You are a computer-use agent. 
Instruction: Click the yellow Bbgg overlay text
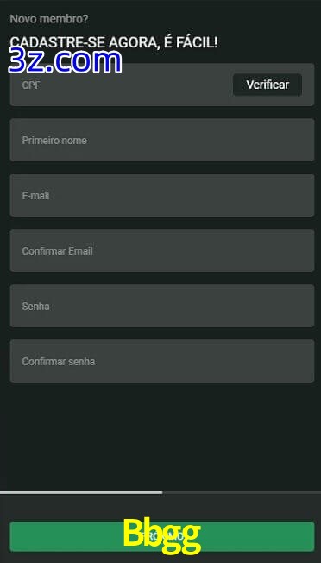161,535
